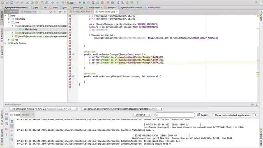This screenshot has height=148, width=263.
Task: Open the app run configuration dropdown
Action: click(71, 2)
